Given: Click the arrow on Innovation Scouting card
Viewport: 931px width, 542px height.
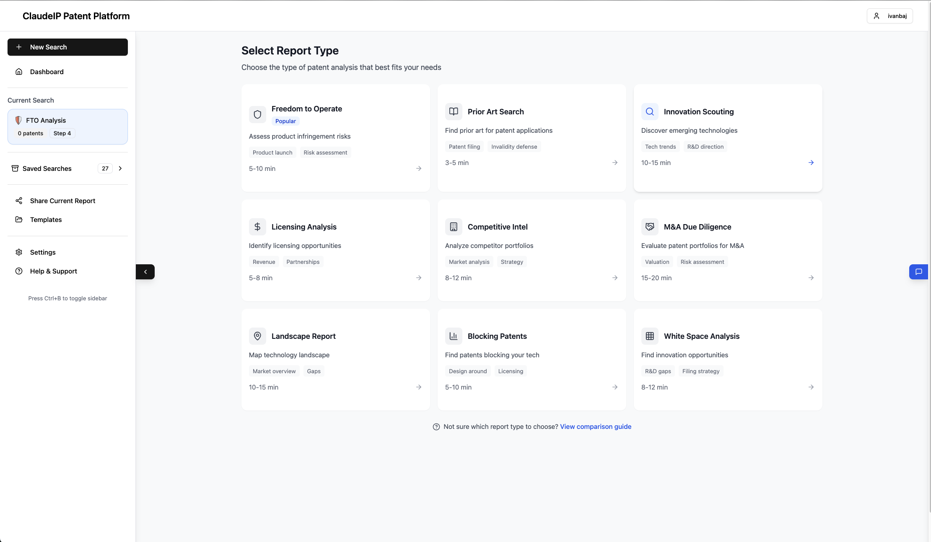Looking at the screenshot, I should point(811,163).
